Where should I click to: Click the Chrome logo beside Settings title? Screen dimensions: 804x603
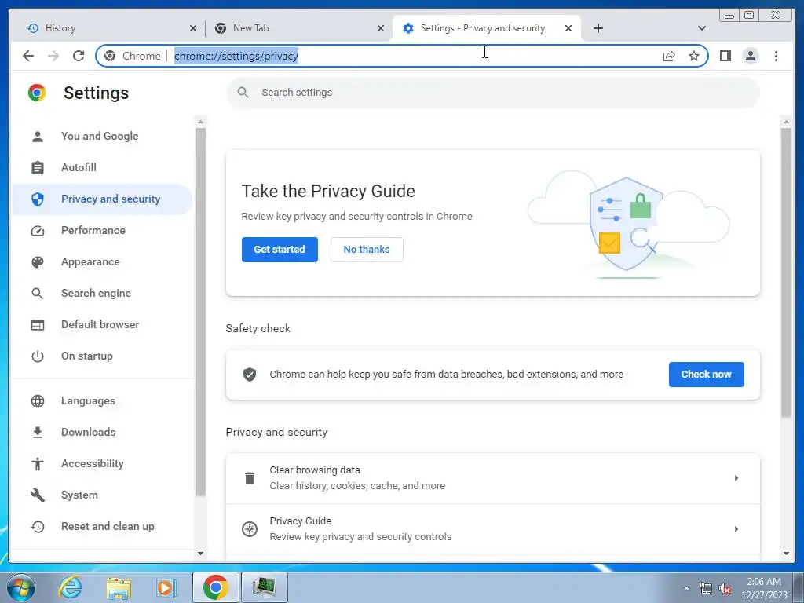pos(37,93)
